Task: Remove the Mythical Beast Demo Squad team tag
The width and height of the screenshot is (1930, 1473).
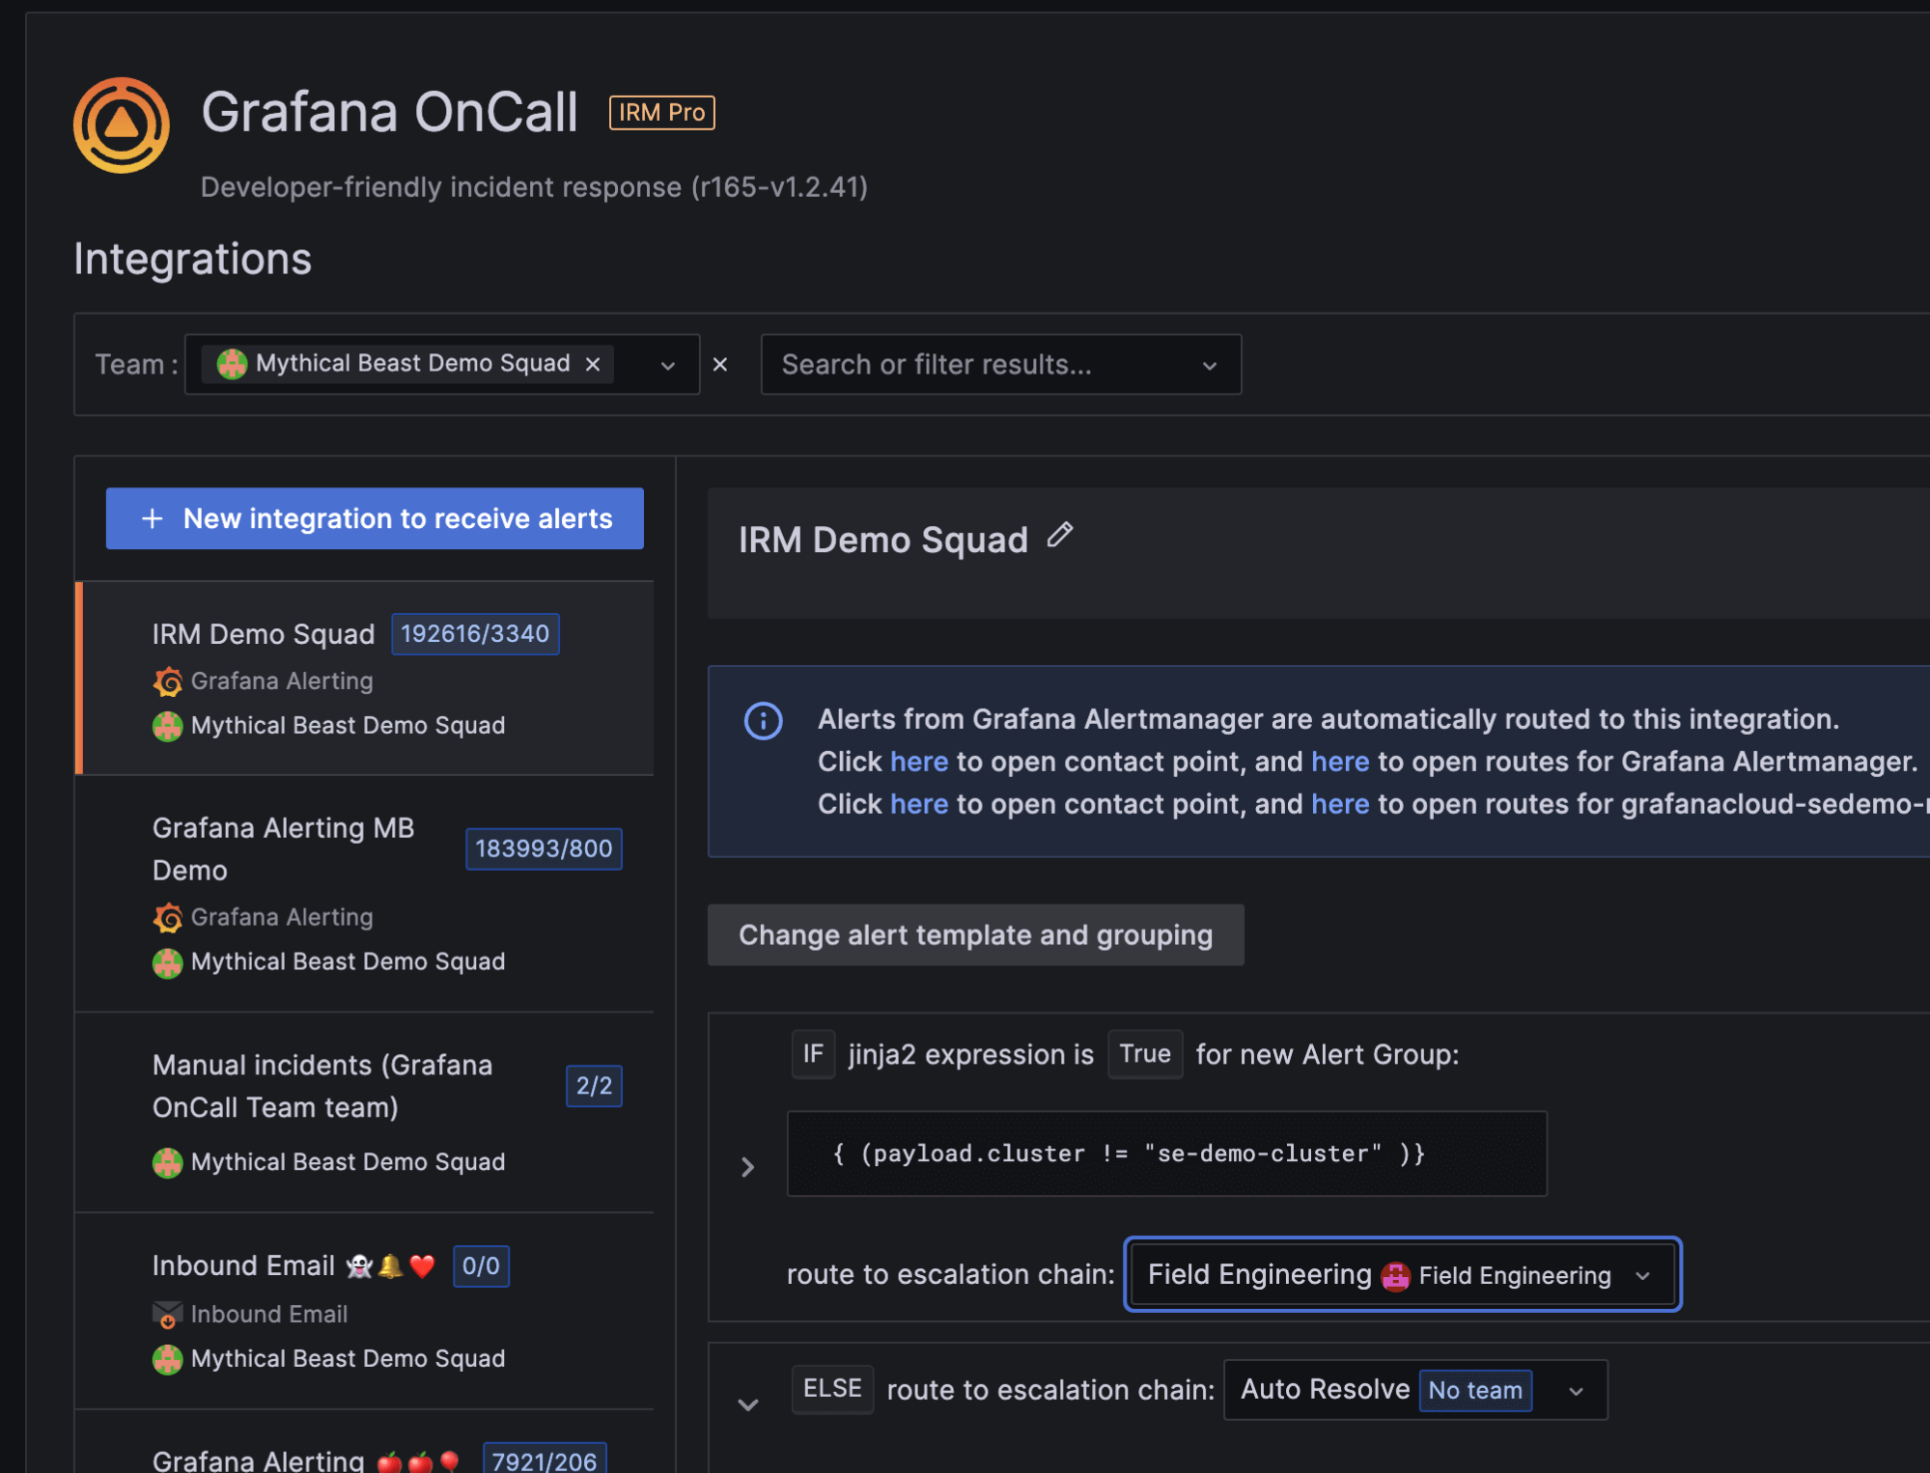Action: pyautogui.click(x=593, y=364)
